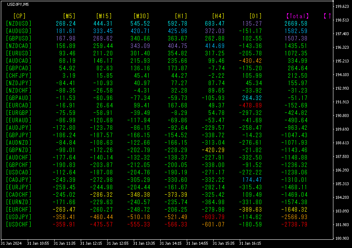Select the [AUDJPY] pair label
Image resolution: width=352 pixels, height=248 pixels.
pos(19,128)
